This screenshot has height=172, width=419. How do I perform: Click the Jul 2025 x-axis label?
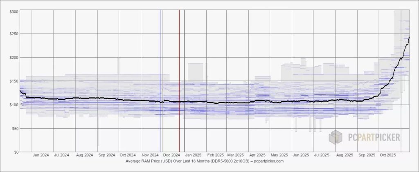322,155
